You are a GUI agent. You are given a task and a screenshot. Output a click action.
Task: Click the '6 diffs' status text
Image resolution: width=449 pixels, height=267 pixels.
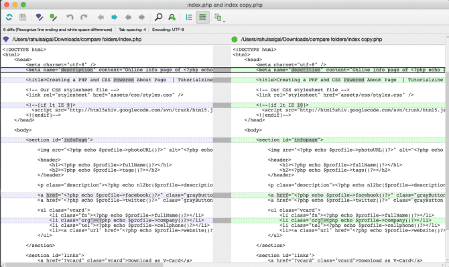pos(58,30)
